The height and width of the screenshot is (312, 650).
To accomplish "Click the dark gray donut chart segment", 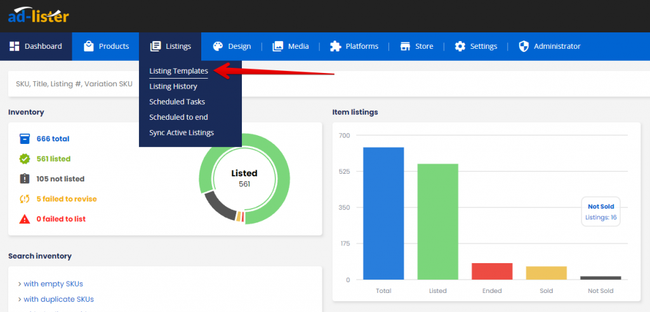I will [x=219, y=207].
